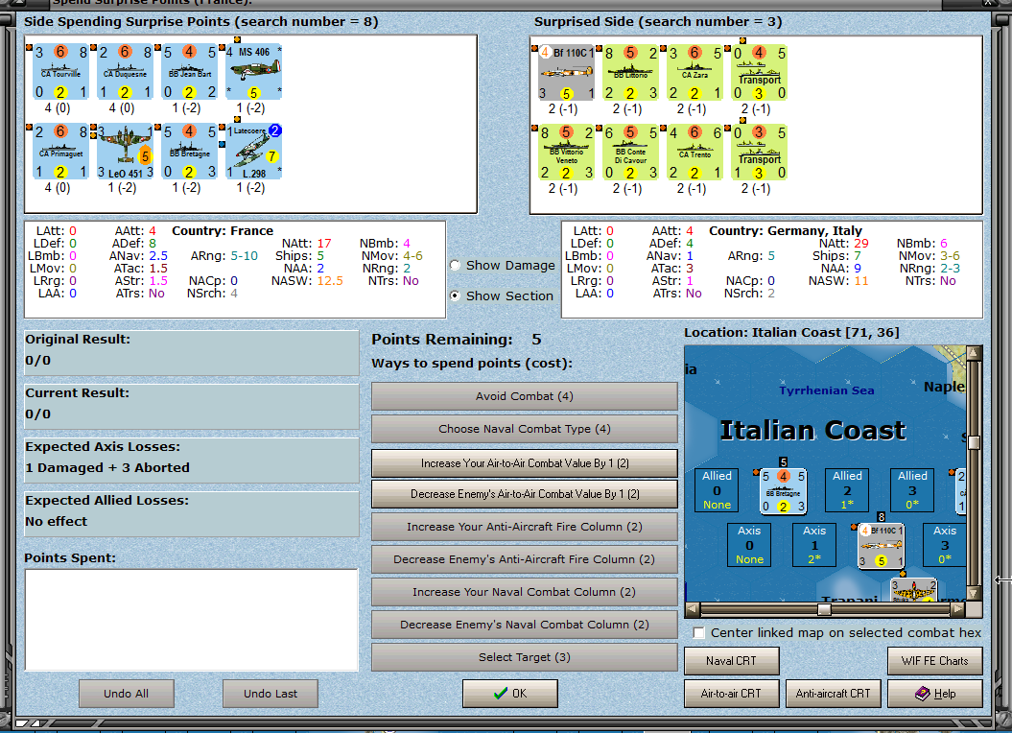Select the BB Jean Bart counter
The width and height of the screenshot is (1012, 733).
pyautogui.click(x=190, y=72)
